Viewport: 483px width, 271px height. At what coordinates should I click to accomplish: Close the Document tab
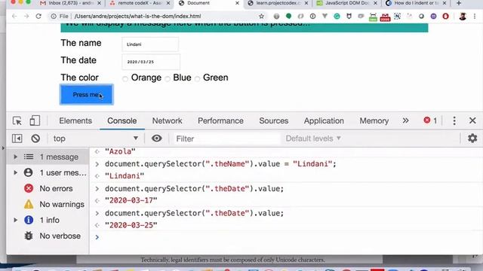237,3
